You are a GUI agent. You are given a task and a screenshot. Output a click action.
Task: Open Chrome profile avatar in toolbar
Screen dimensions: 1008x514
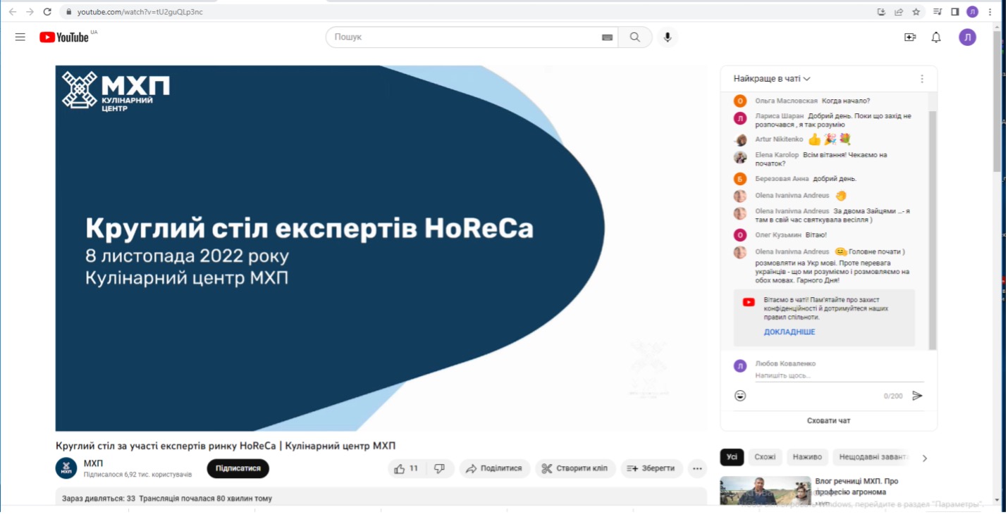point(973,11)
